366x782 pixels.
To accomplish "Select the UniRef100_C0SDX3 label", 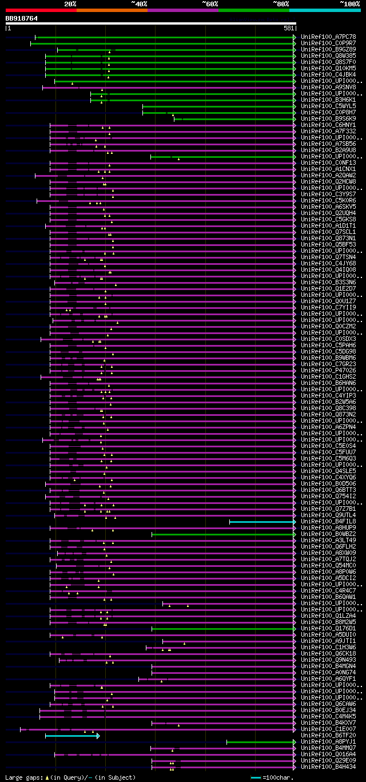I will (328, 339).
